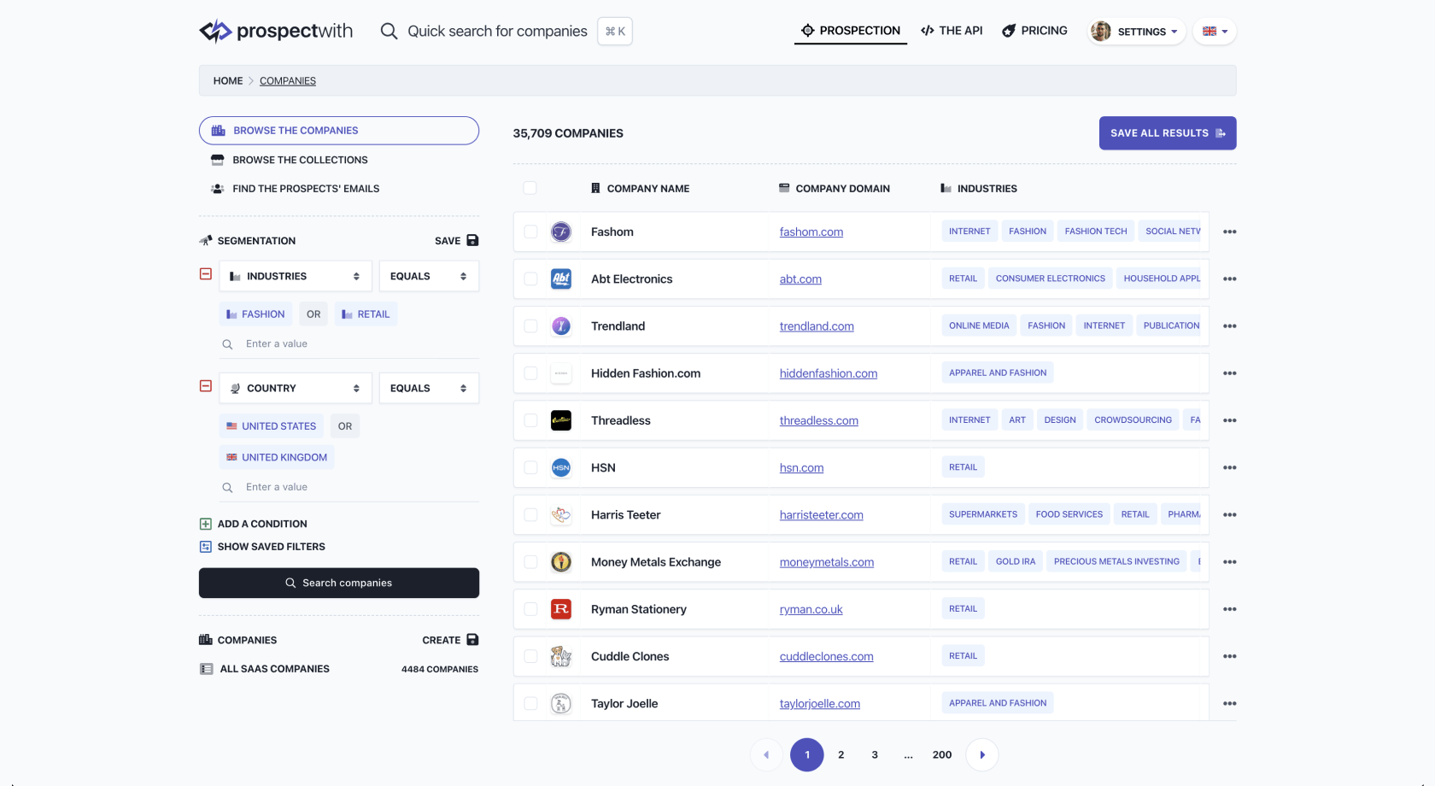
Task: Open the ryman.co.uk link
Action: 811,609
